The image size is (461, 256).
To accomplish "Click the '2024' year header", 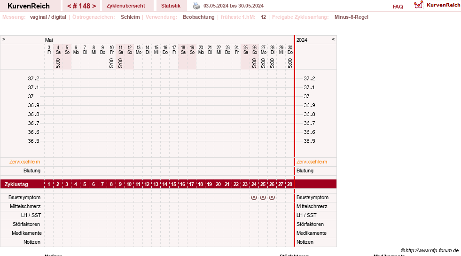I will 302,40.
